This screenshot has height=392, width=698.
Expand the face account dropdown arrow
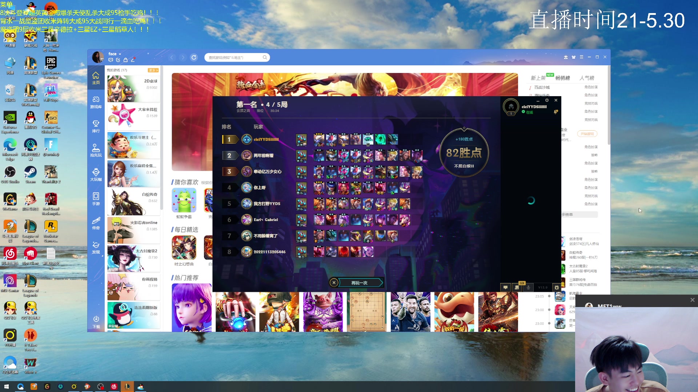pos(120,54)
